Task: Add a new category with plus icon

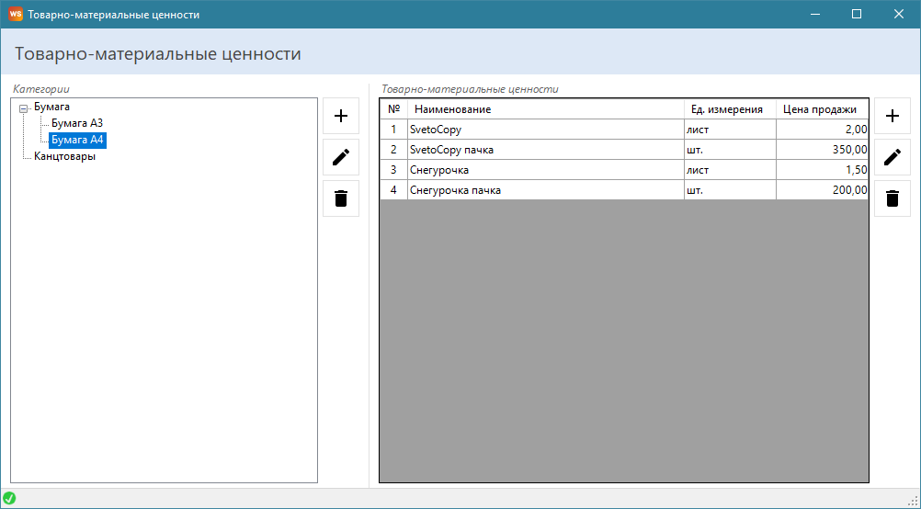Action: (x=341, y=117)
